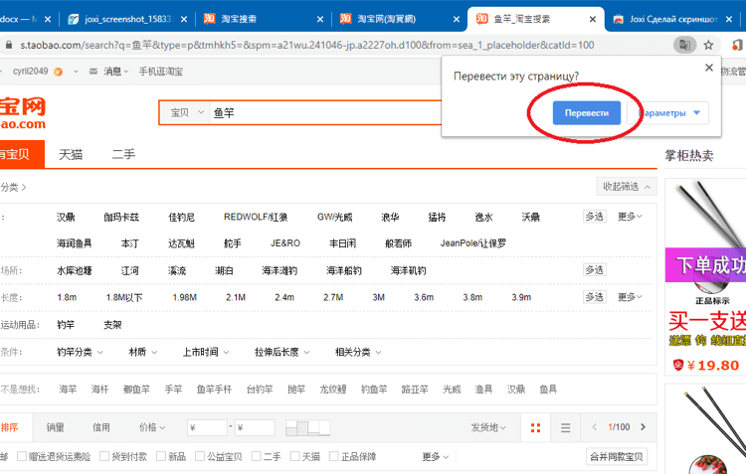Viewport: 746px width, 474px height.
Task: Click the minimum price input field
Action: pos(207,427)
